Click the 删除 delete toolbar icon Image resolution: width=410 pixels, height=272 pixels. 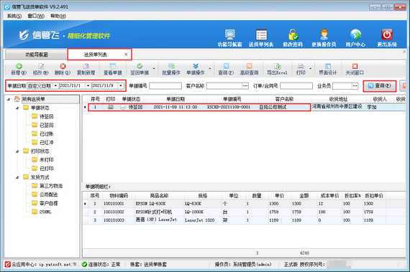pyautogui.click(x=63, y=66)
